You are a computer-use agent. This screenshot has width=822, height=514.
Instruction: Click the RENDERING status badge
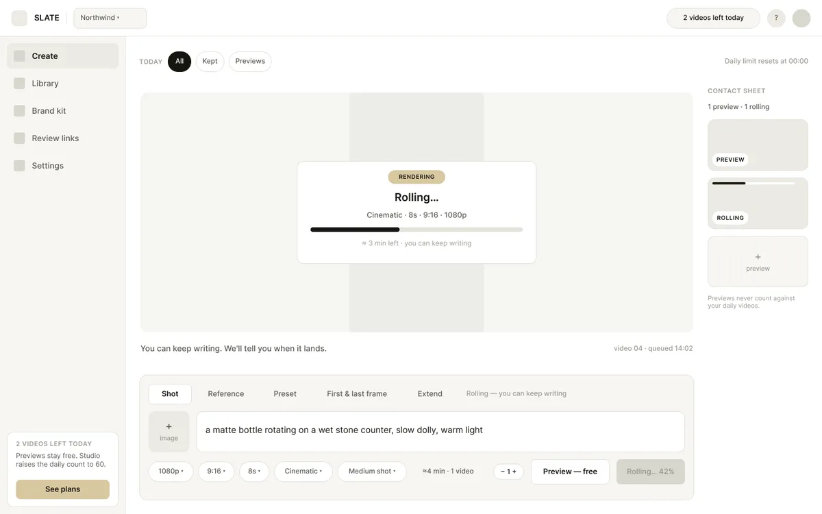416,177
